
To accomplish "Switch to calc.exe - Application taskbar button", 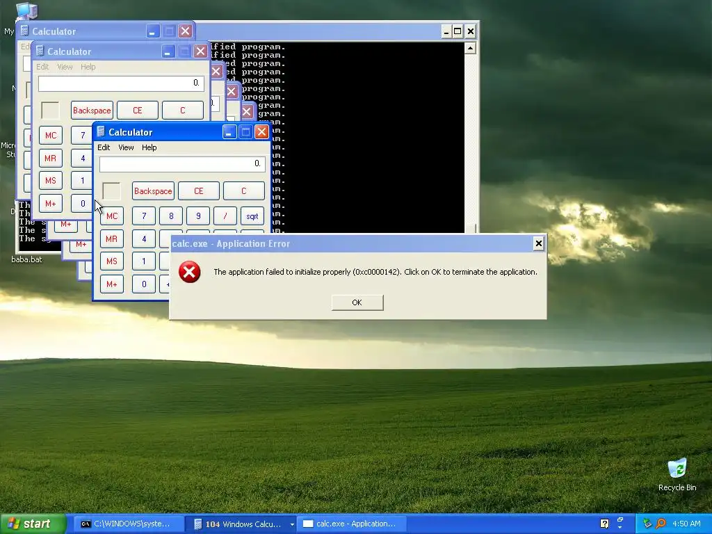I will click(350, 524).
